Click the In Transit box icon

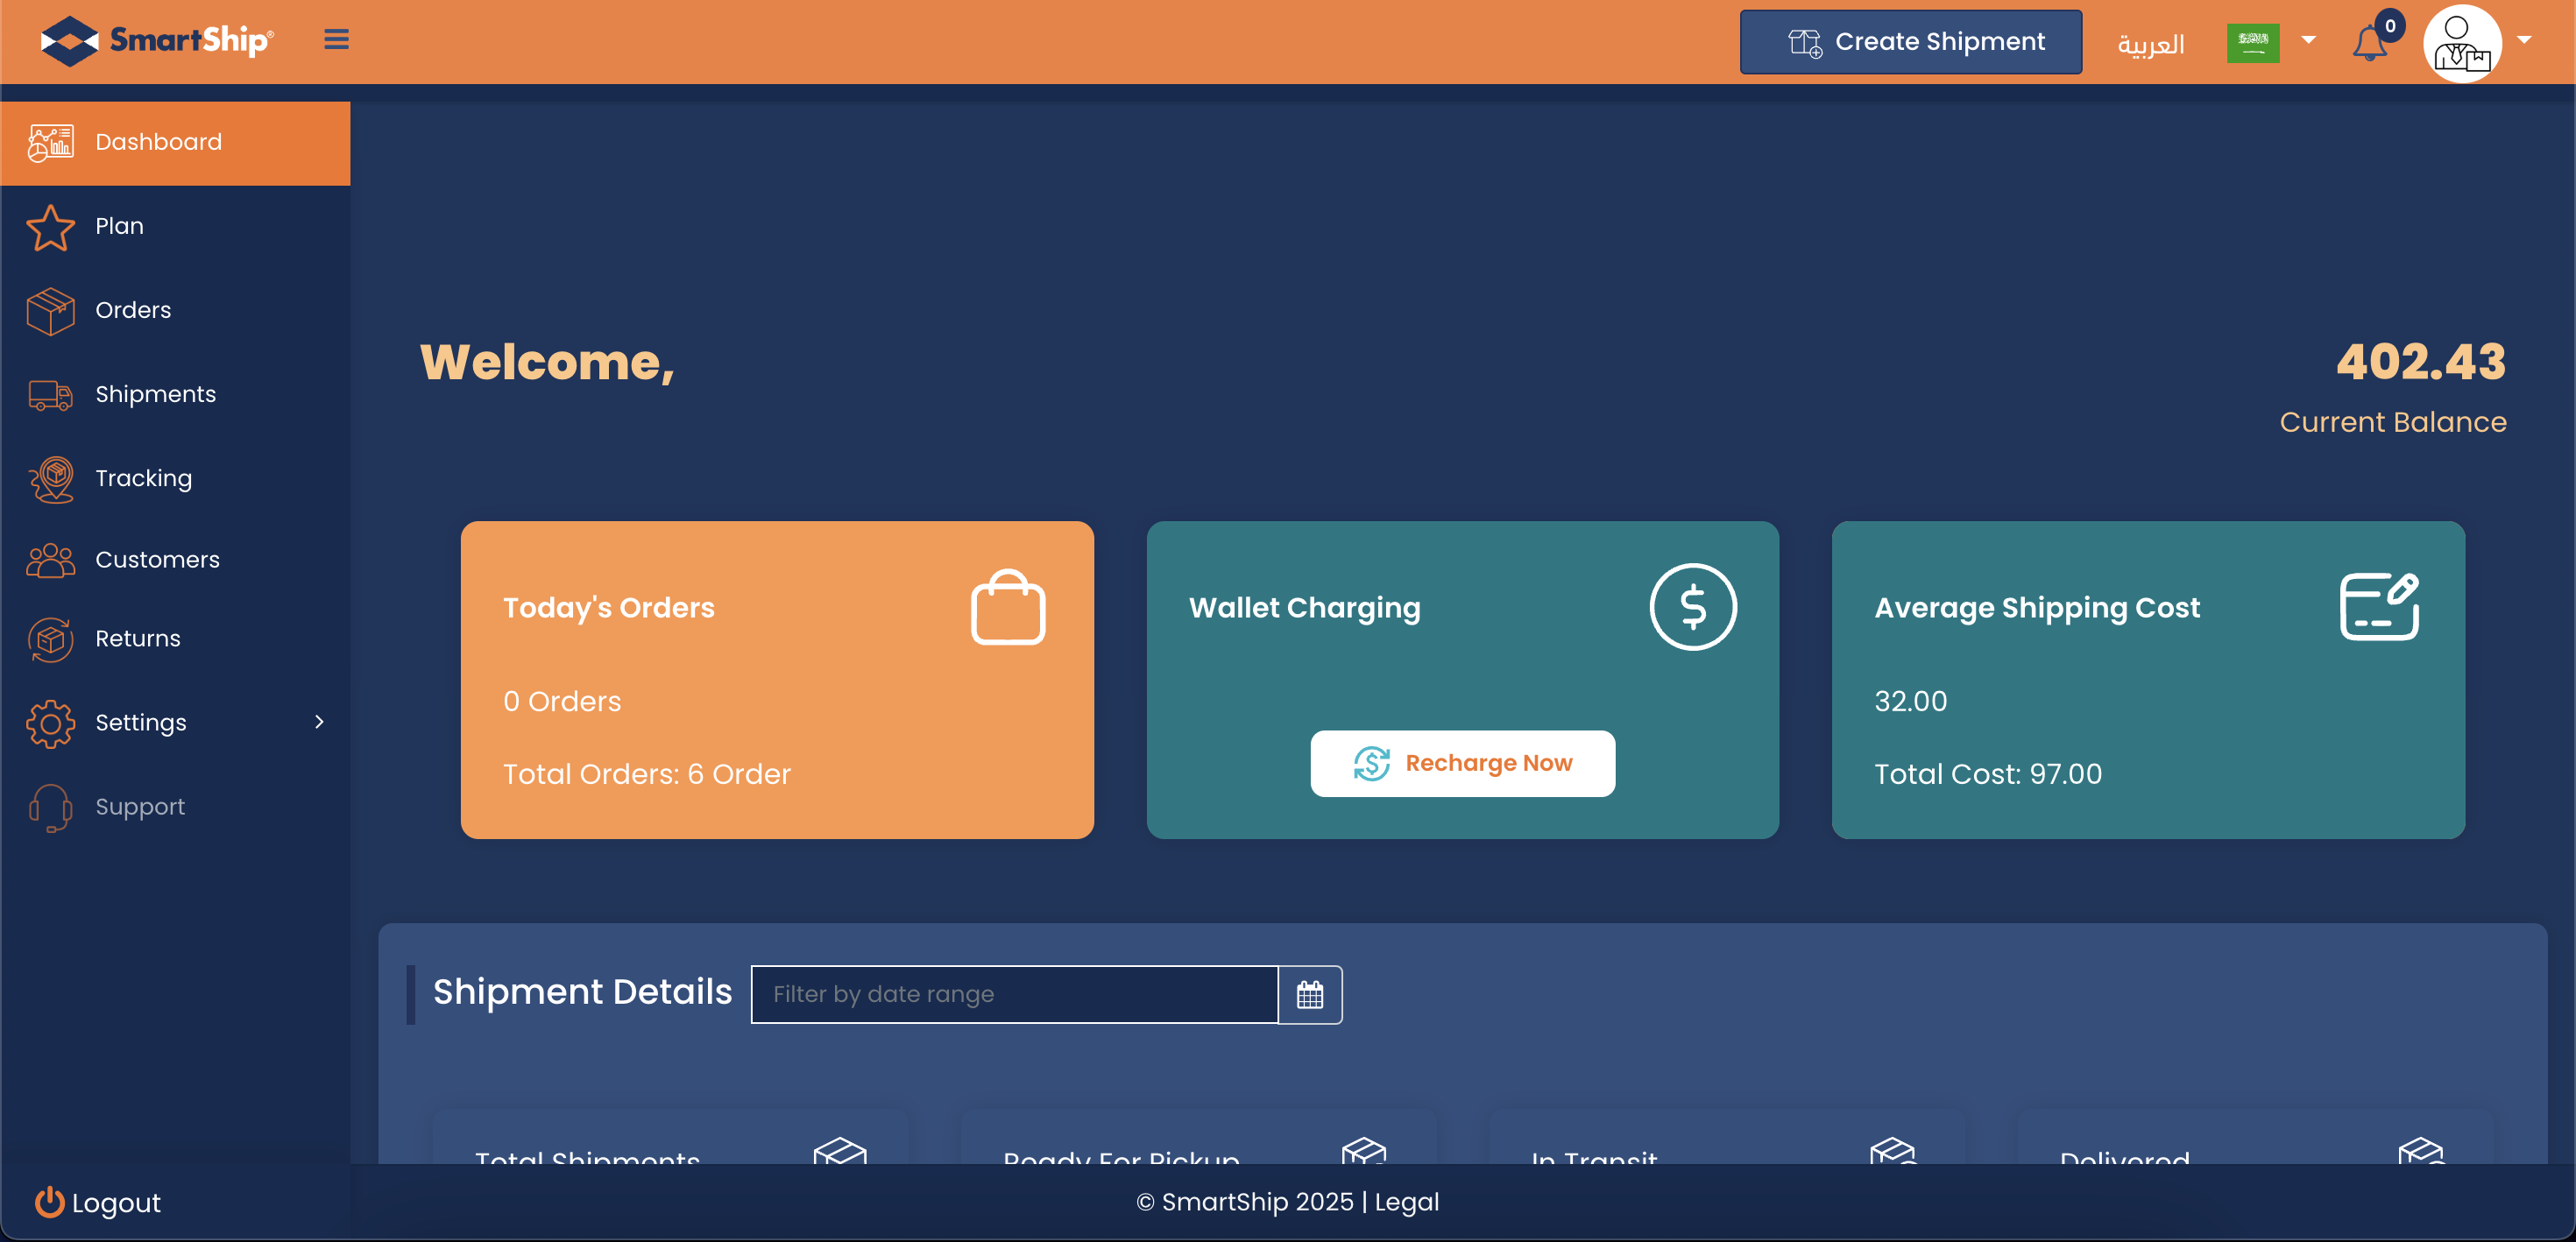[x=1892, y=1151]
